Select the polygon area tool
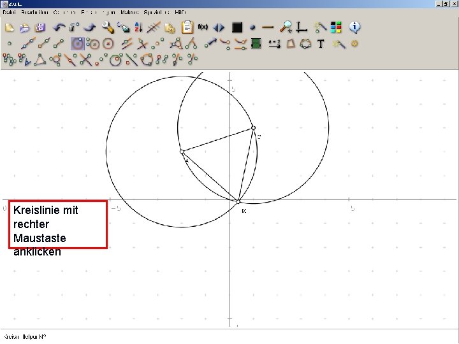Image resolution: width=459 pixels, height=344 pixels. pyautogui.click(x=291, y=43)
